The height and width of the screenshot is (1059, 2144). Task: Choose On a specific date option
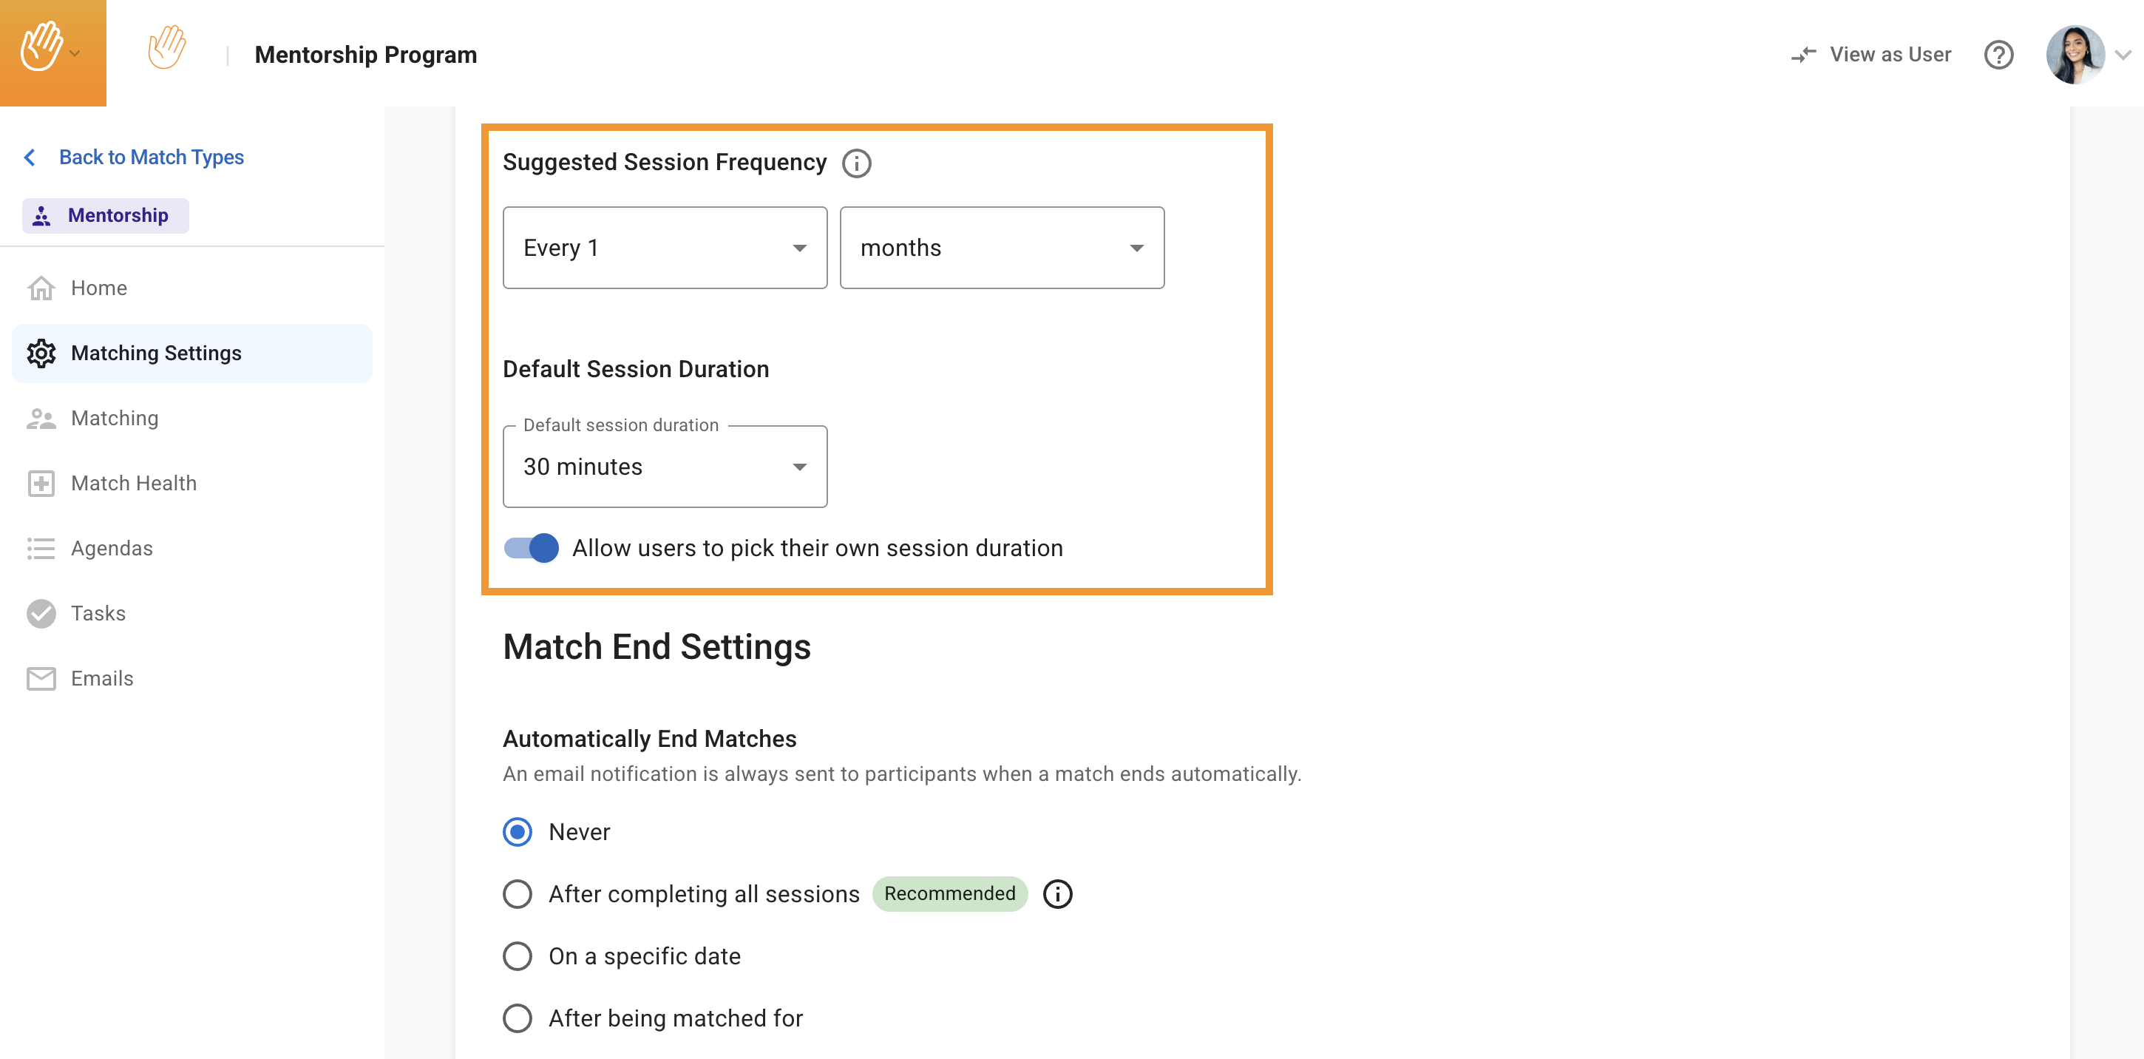[x=517, y=955]
